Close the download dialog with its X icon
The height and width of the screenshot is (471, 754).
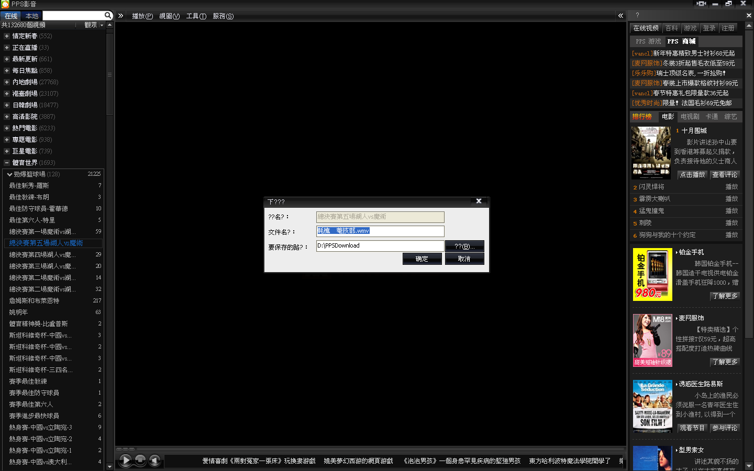(479, 201)
